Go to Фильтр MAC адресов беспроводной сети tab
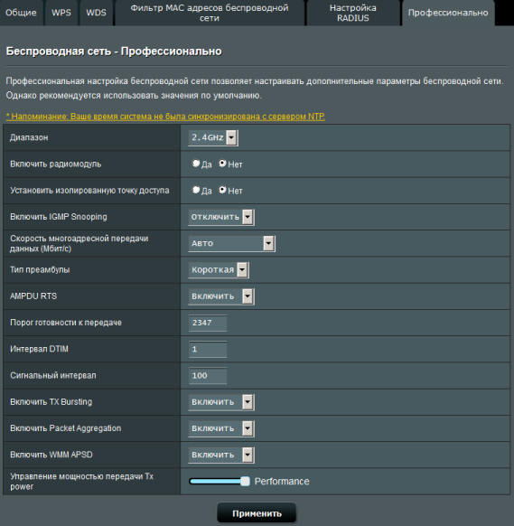Image resolution: width=514 pixels, height=526 pixels. [210, 13]
